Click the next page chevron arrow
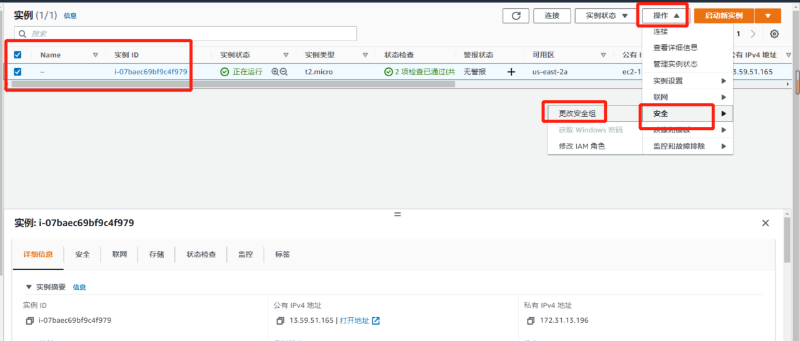Viewport: 800px width, 341px height. (753, 34)
